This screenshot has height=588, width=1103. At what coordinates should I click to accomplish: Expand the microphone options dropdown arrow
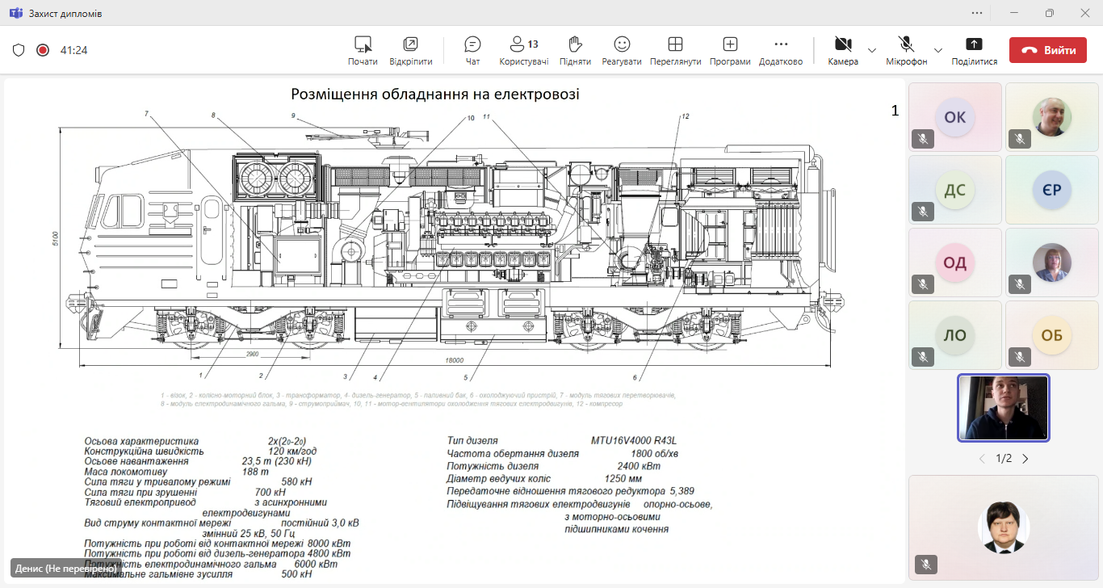[937, 50]
